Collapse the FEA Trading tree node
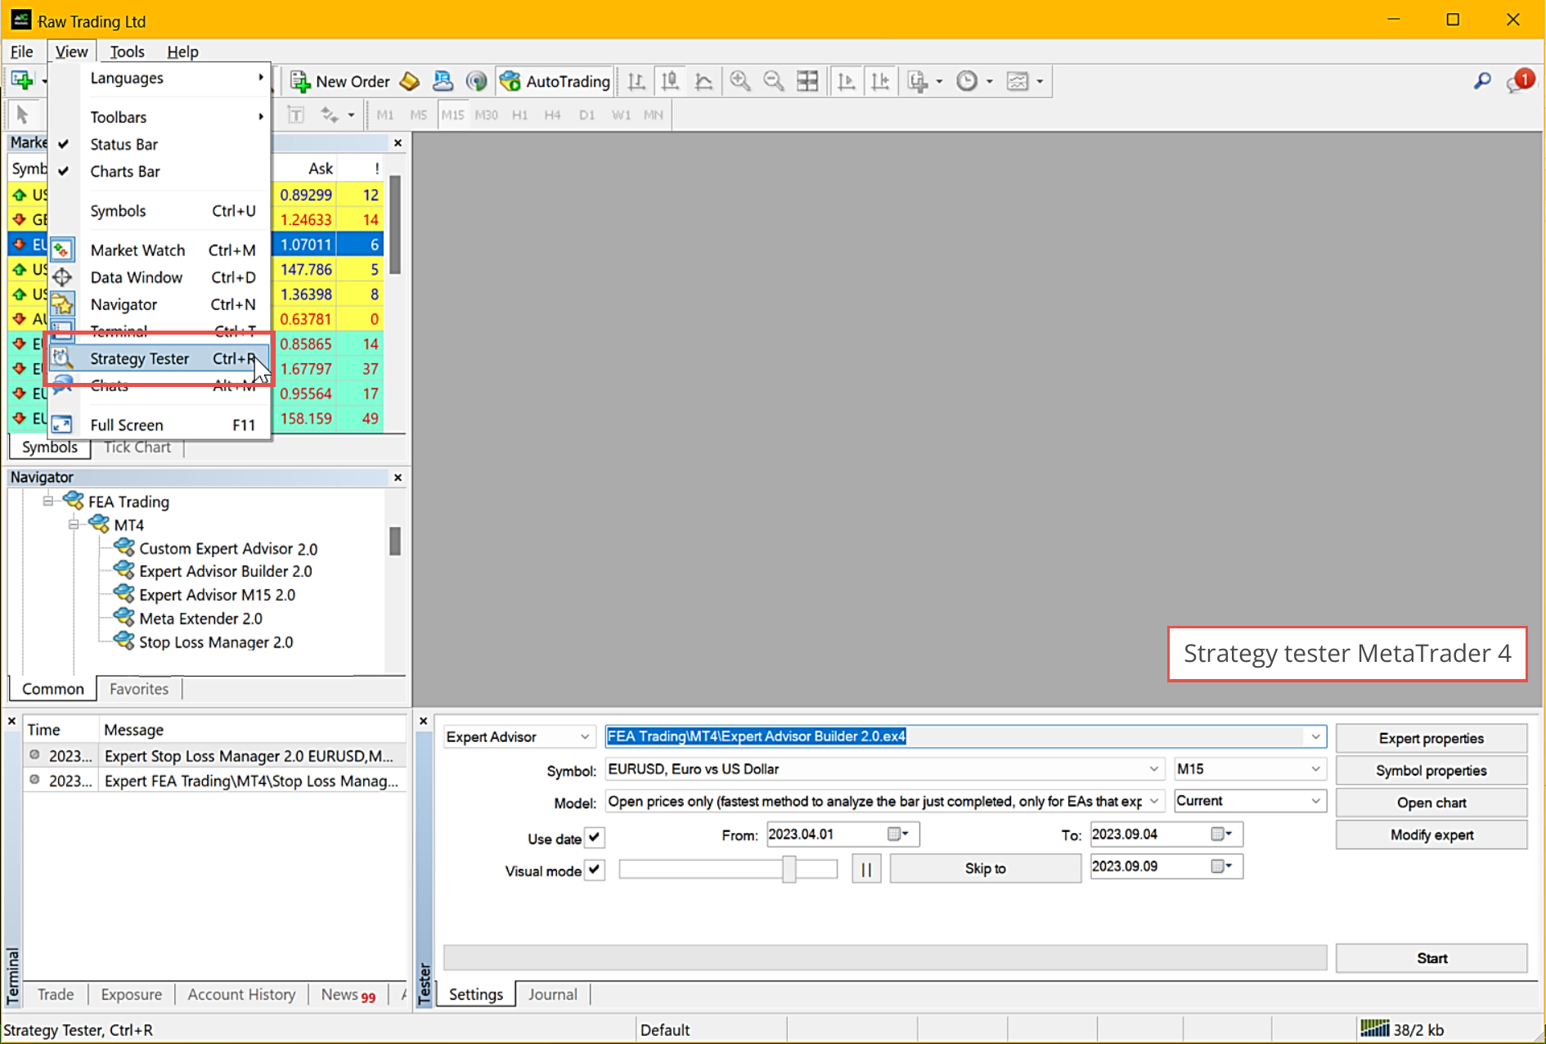The height and width of the screenshot is (1044, 1546). (x=48, y=501)
